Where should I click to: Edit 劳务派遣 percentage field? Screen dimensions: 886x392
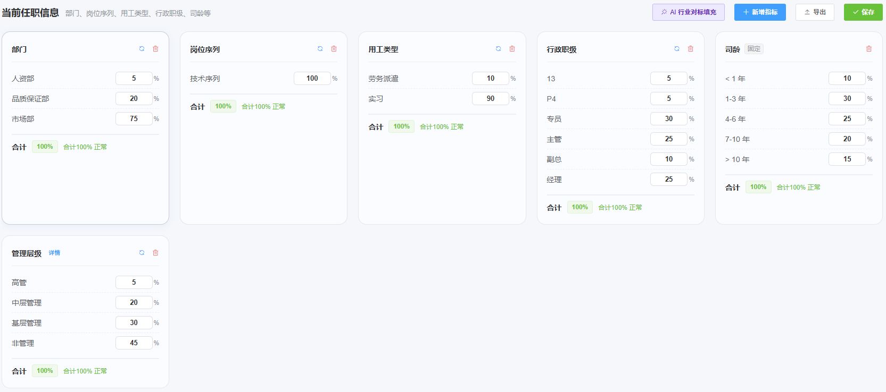click(491, 79)
